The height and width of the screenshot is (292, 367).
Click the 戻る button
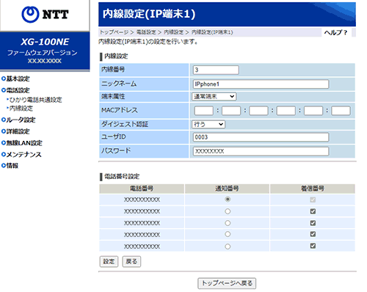pos(131,262)
